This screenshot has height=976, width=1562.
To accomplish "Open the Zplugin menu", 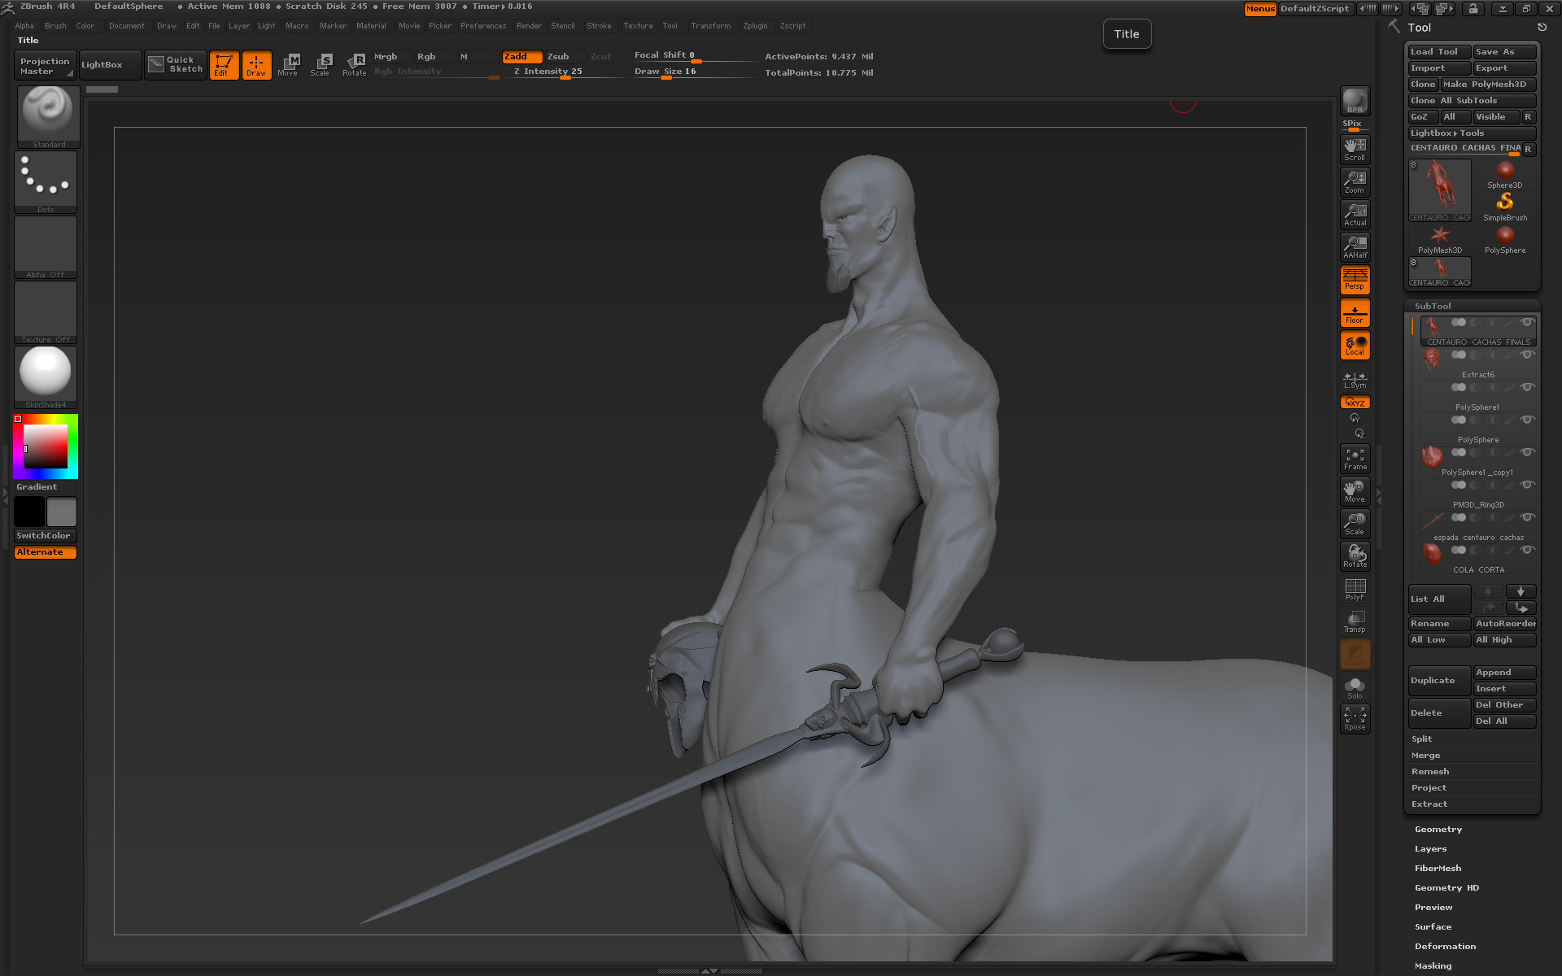I will 755,26.
